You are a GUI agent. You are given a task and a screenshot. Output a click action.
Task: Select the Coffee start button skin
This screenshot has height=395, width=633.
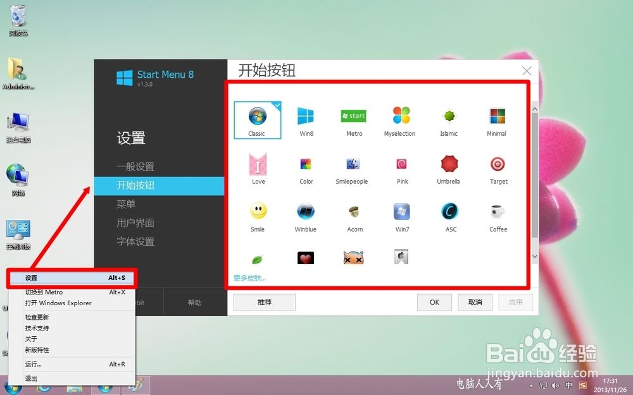click(498, 217)
